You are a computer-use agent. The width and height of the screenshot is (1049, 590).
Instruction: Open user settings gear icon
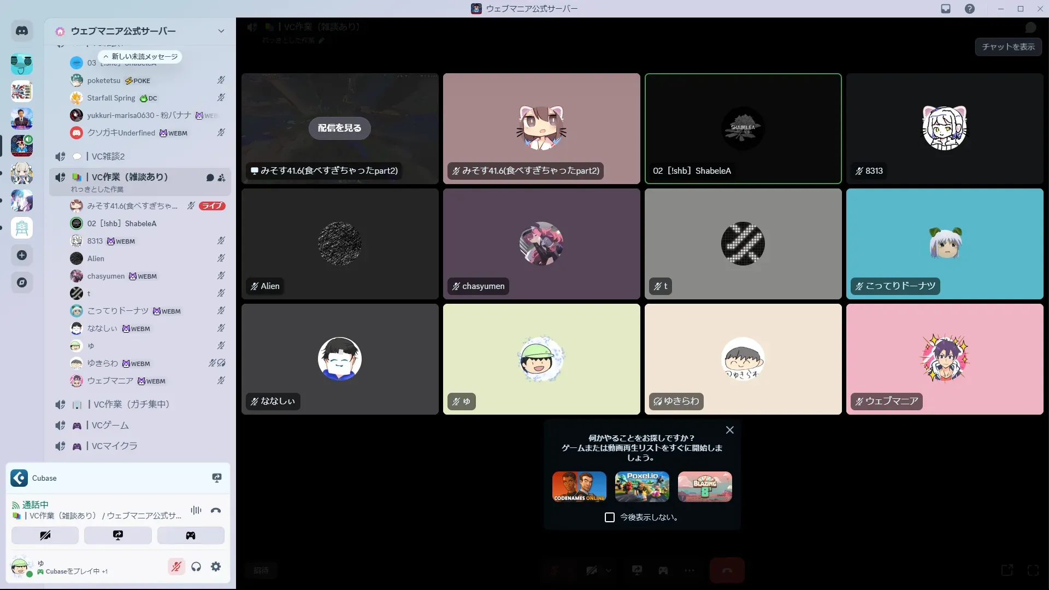click(x=216, y=567)
